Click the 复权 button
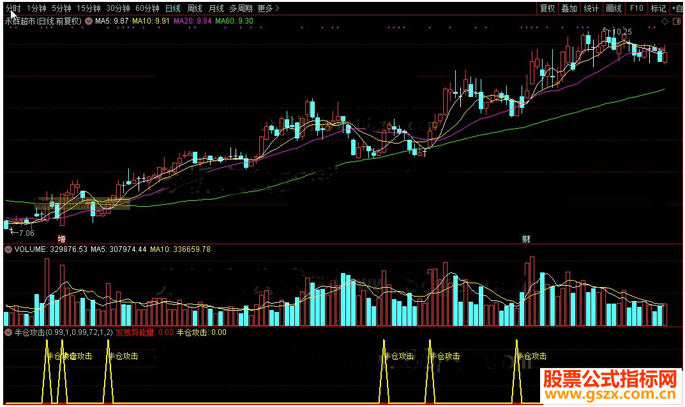 point(547,8)
